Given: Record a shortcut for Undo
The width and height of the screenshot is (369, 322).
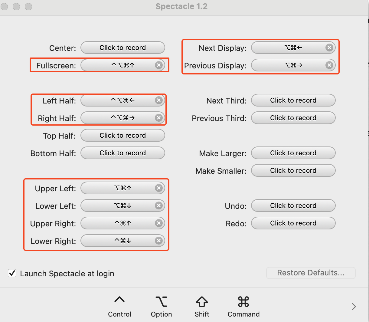Looking at the screenshot, I should coord(293,205).
